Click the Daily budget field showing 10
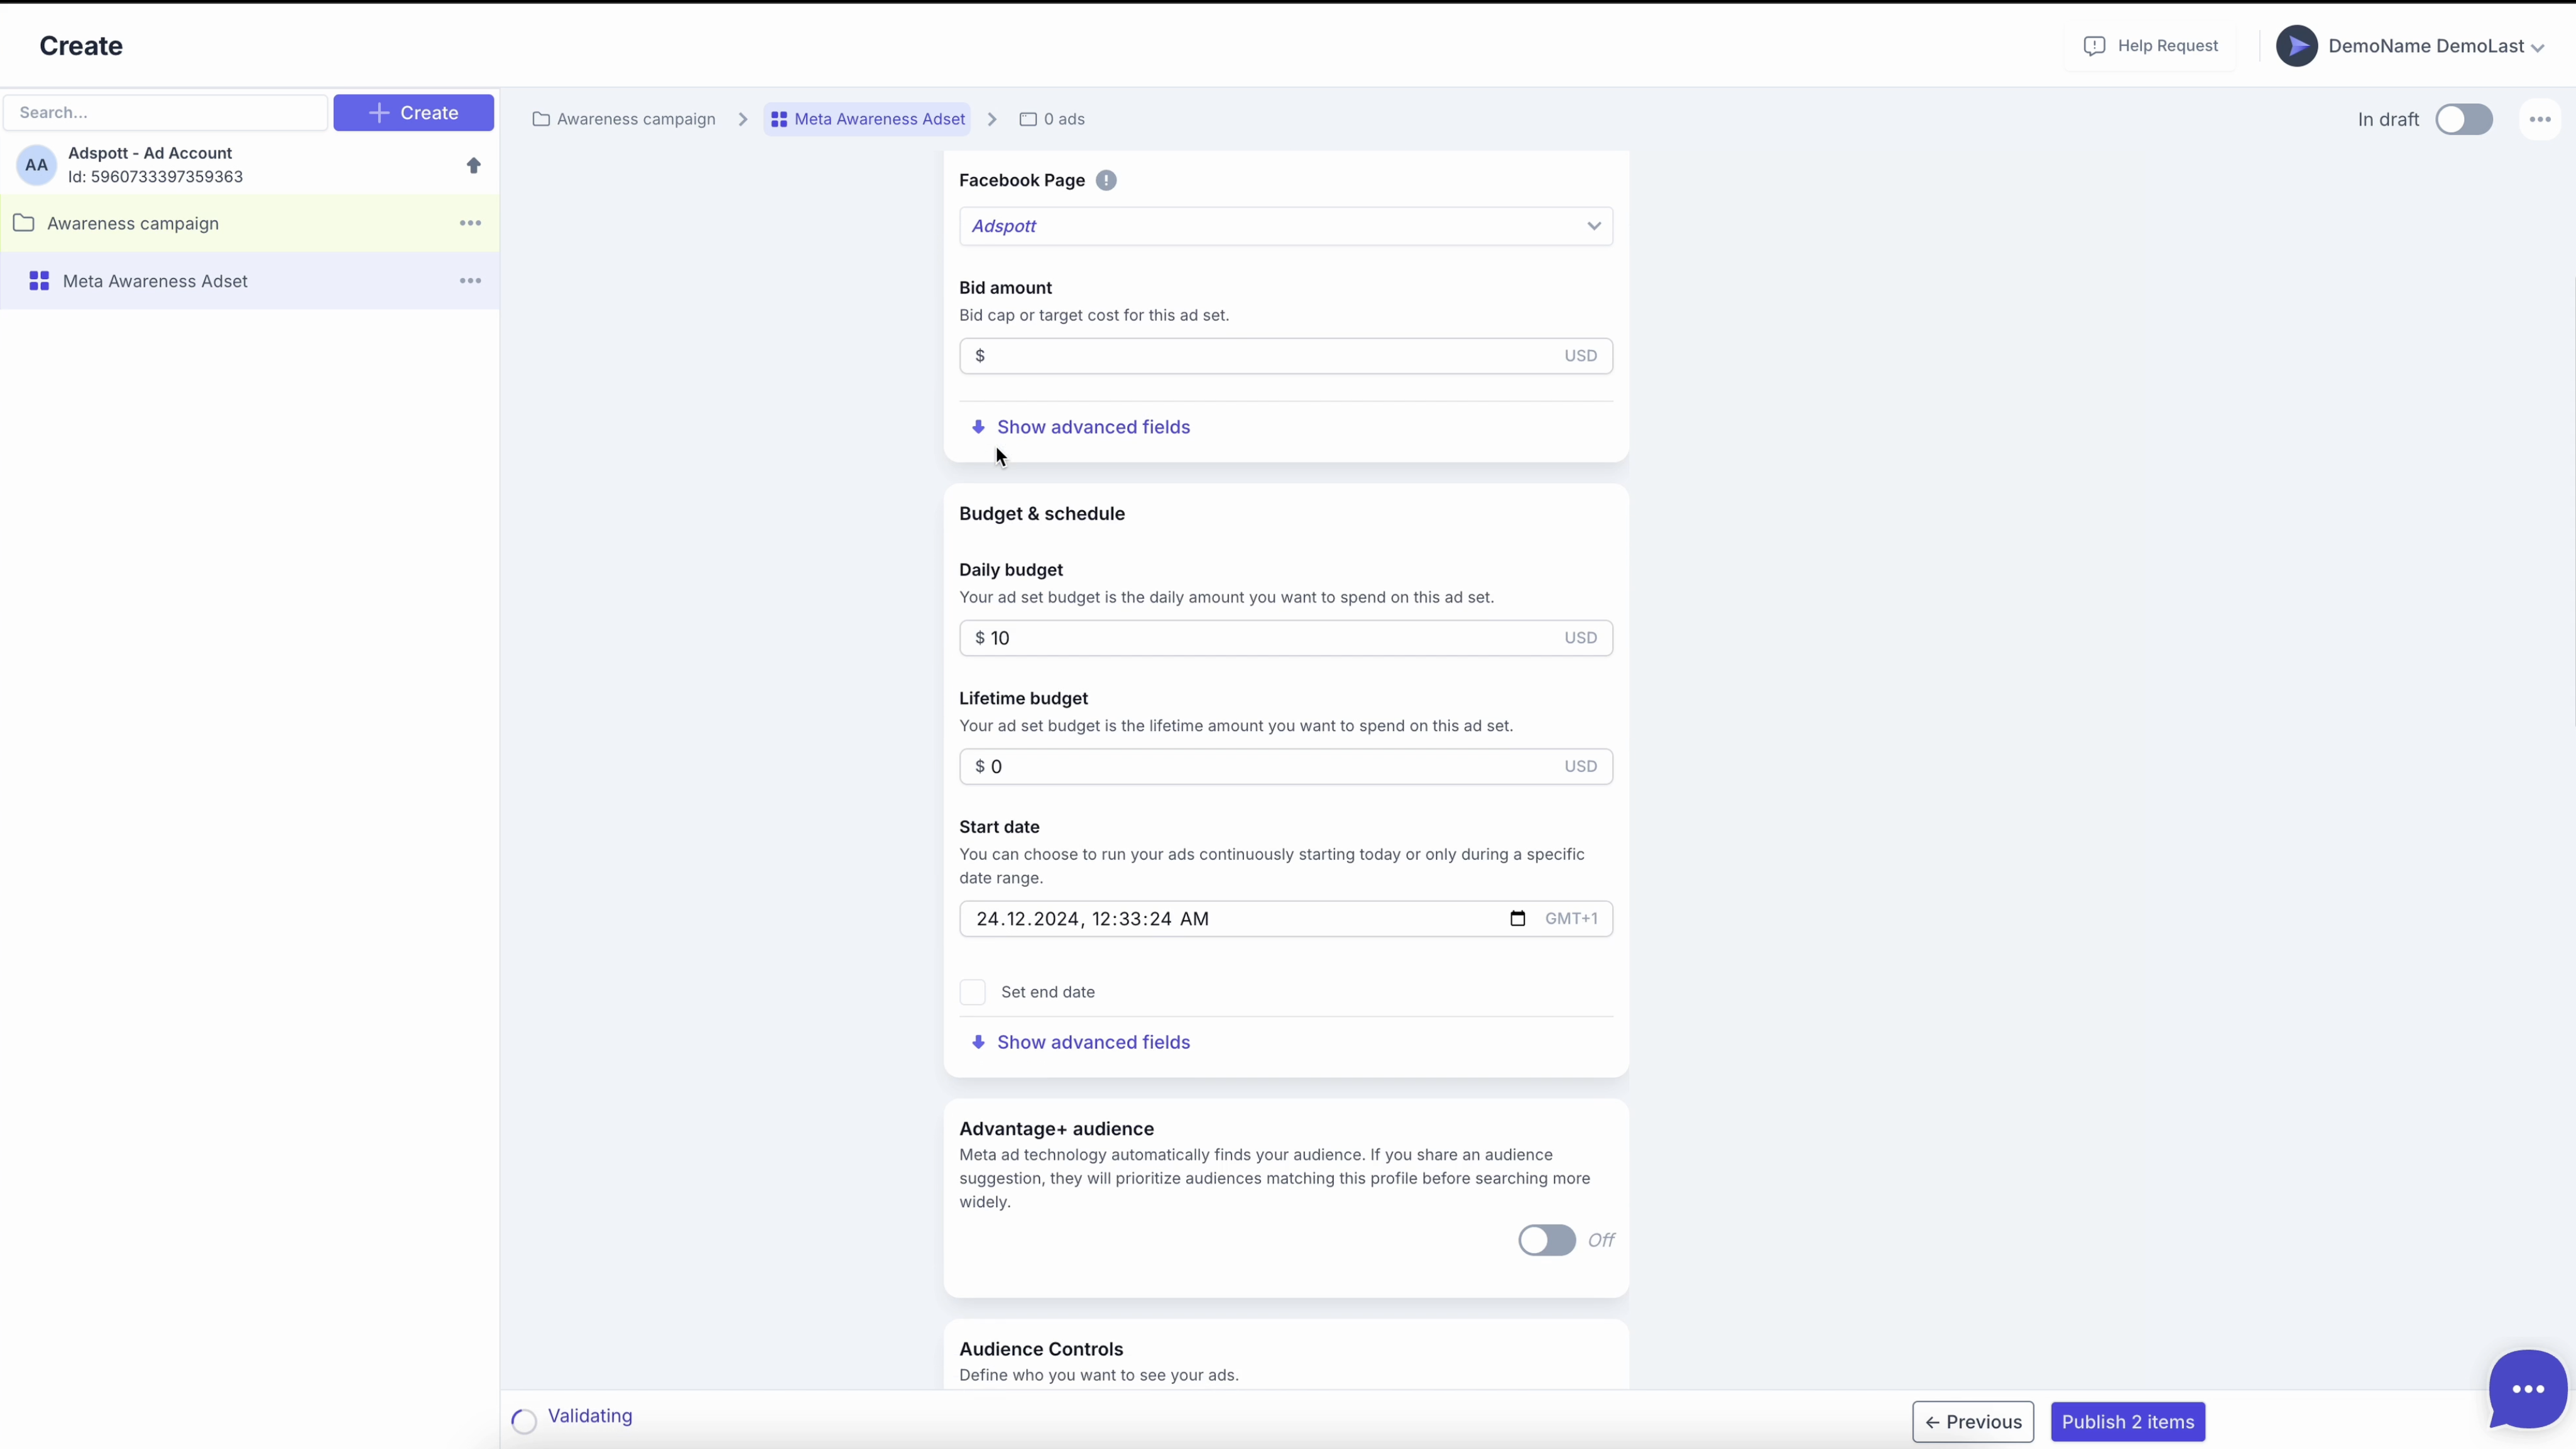This screenshot has height=1449, width=2576. [x=1286, y=638]
